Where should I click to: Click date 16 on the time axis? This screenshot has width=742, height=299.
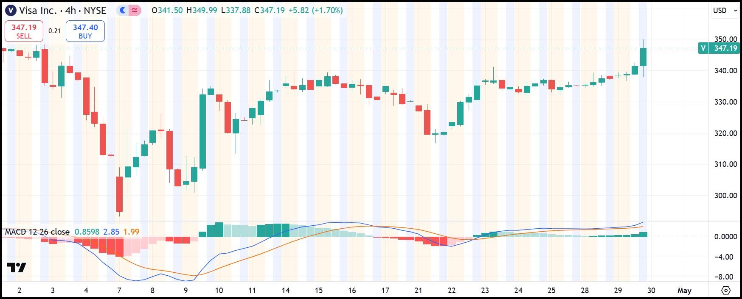pos(352,291)
